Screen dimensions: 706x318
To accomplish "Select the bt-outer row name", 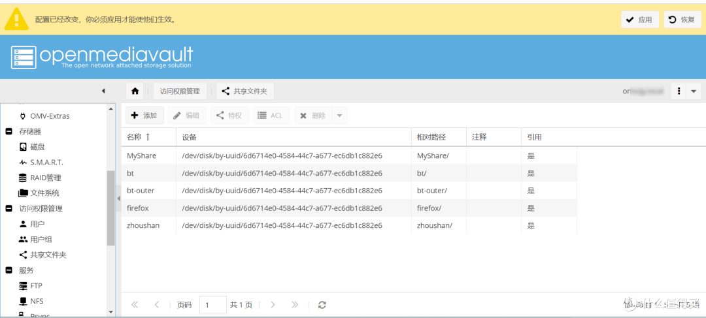I will [141, 191].
